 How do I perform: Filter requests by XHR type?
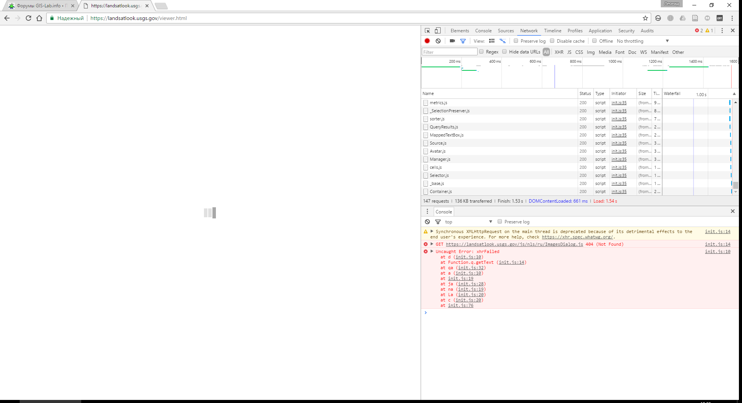(x=559, y=52)
